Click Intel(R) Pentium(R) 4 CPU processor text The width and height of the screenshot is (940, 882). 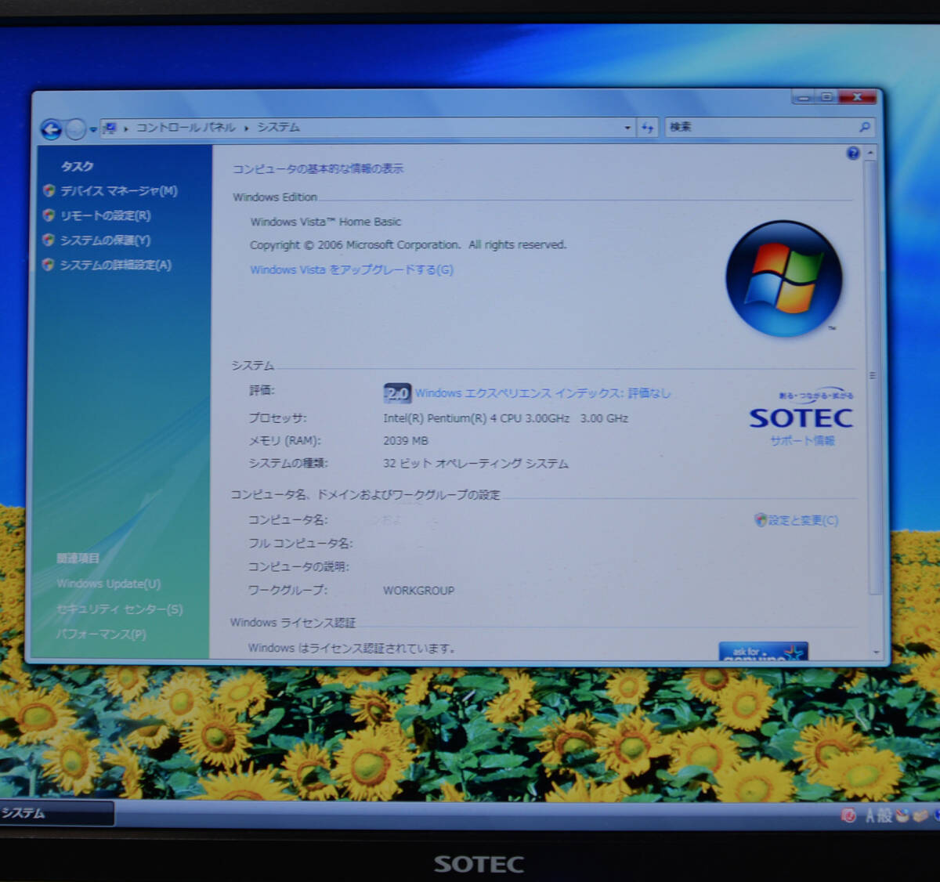(x=505, y=418)
